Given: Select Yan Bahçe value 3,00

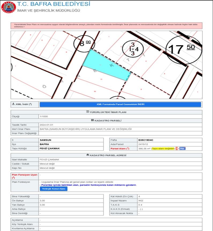Looking at the screenshot, I should coord(42,205).
